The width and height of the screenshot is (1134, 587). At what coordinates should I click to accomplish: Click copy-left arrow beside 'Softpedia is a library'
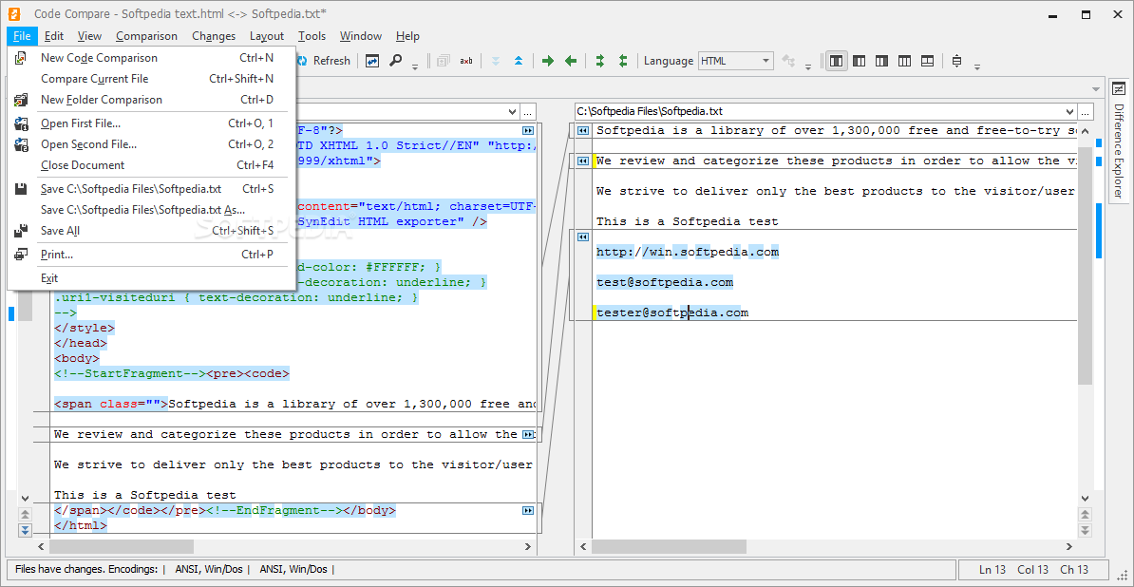(x=583, y=131)
